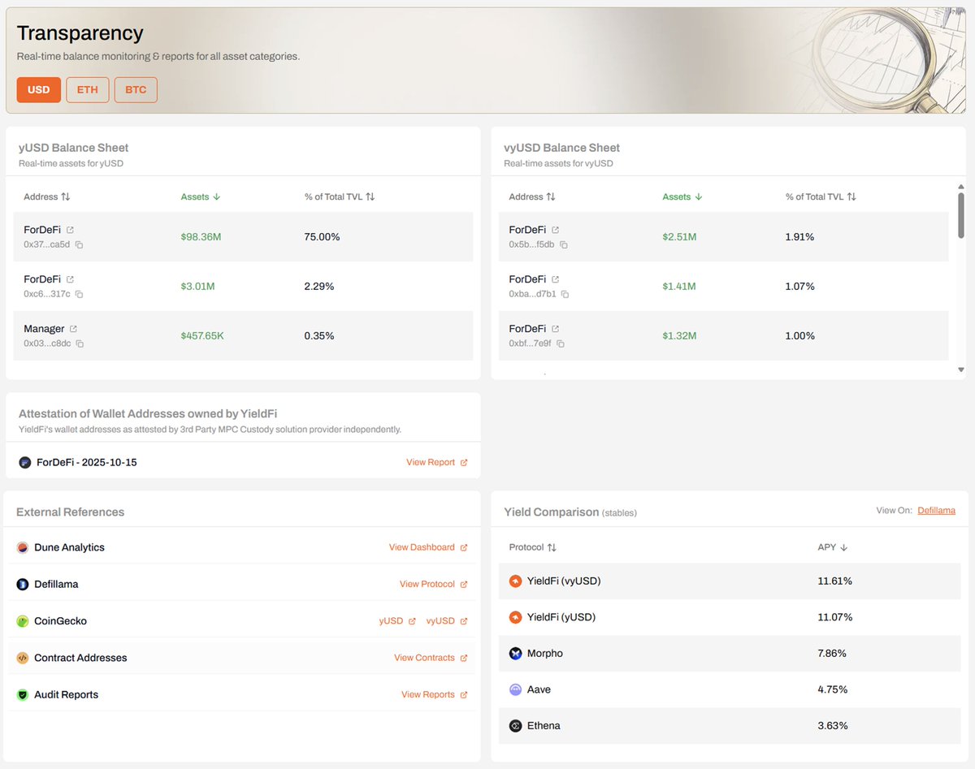975x769 pixels.
Task: Open external link for ForDeFi 0xc6...317c
Action: [70, 279]
